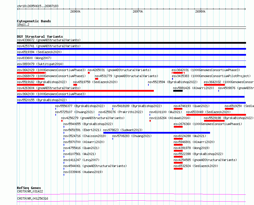Click nsv4254585 gnomADStructuralVariants label
The height and width of the screenshot is (205, 254).
[x=205, y=160]
